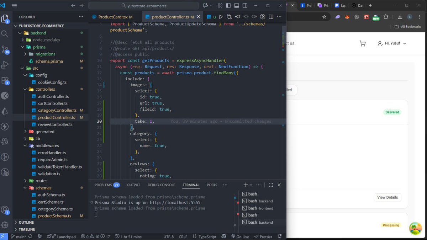This screenshot has height=240, width=427.
Task: Toggle the Primary Side Bar layout button
Action: pos(228,6)
